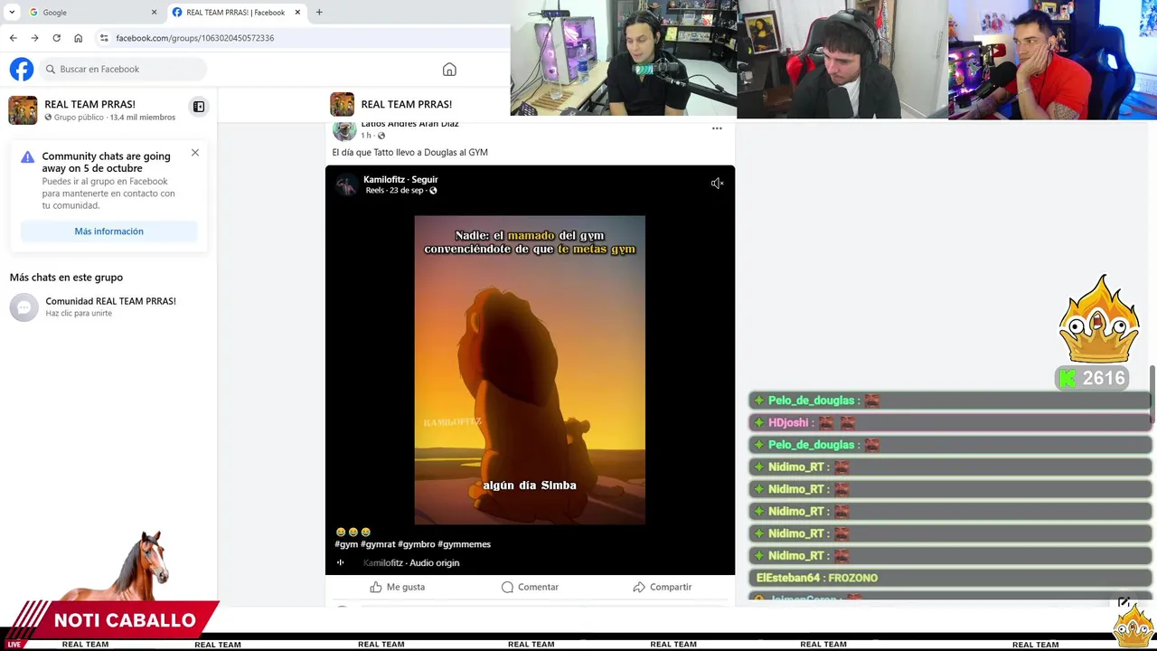Join the Comunidad REAL TEAM PRRAS chat
The image size is (1157, 651).
[108, 307]
